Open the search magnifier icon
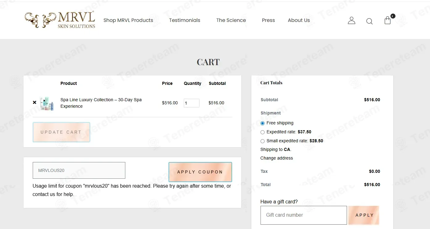This screenshot has height=229, width=430. 369,21
